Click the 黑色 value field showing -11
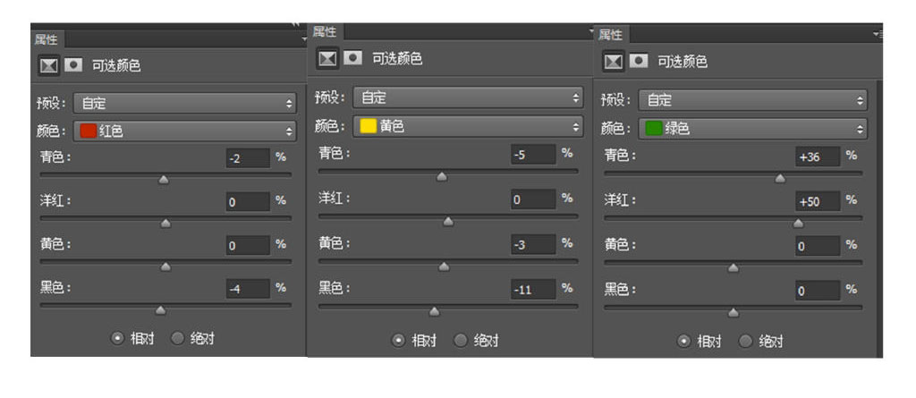The width and height of the screenshot is (916, 398). (532, 289)
